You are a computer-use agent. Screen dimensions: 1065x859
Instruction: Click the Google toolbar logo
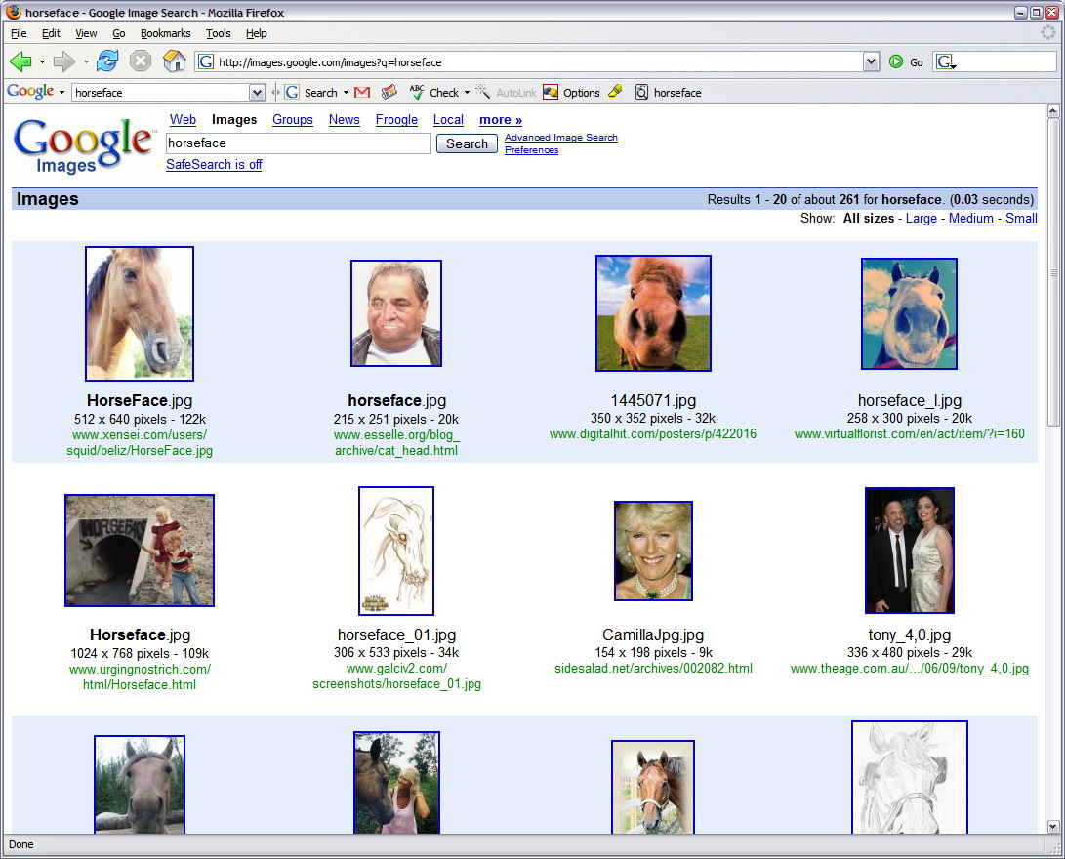coord(30,92)
